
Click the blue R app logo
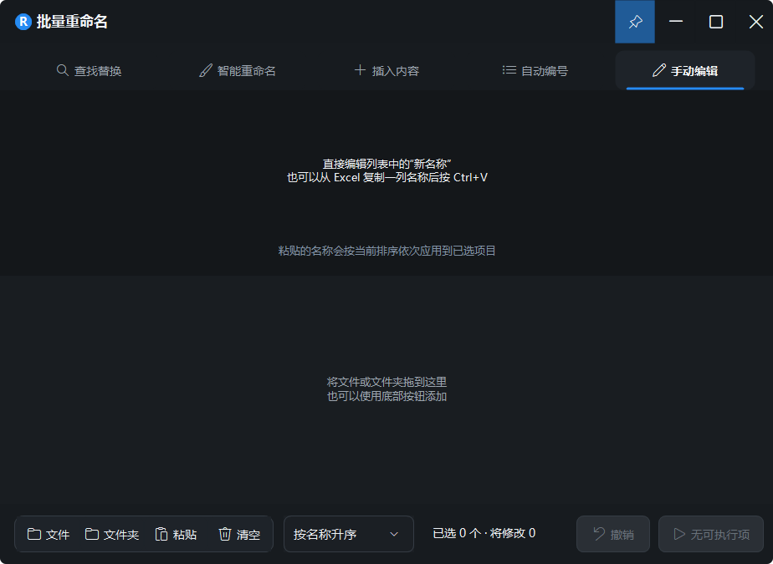pos(23,22)
